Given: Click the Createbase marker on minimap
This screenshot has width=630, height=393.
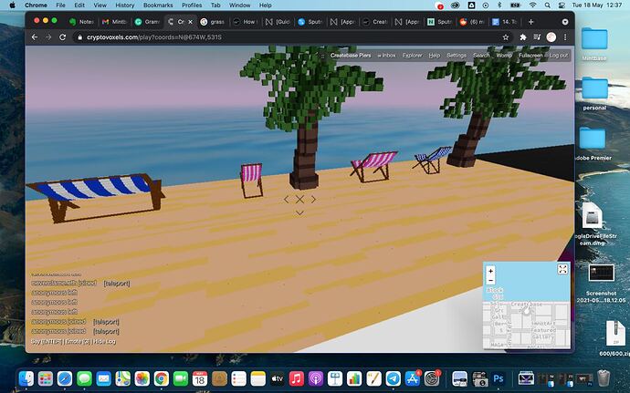Looking at the screenshot, I should coord(526,310).
